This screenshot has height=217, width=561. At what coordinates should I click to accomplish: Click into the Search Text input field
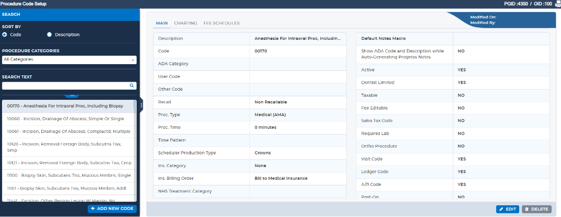[x=65, y=86]
